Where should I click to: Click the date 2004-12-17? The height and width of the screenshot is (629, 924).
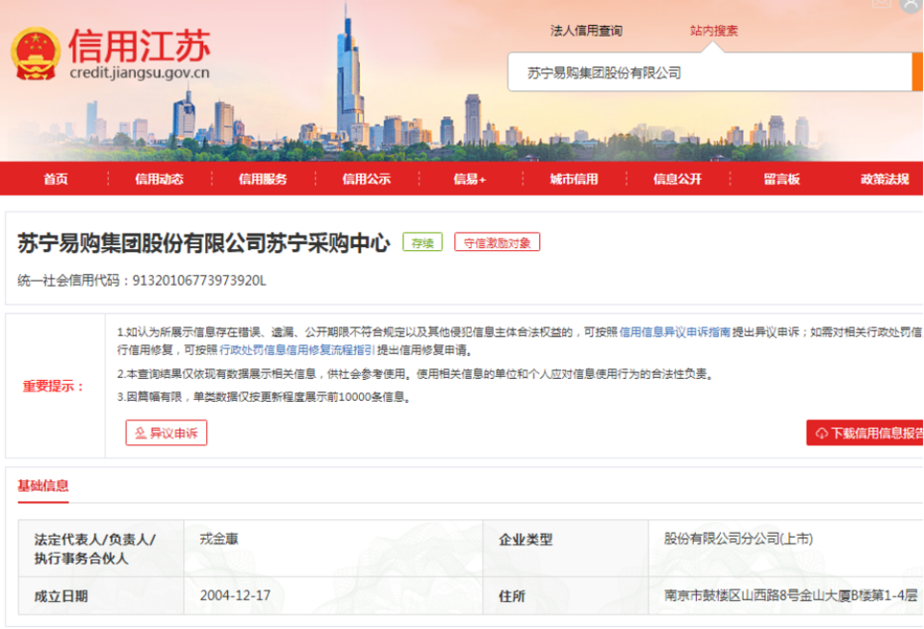pyautogui.click(x=235, y=596)
